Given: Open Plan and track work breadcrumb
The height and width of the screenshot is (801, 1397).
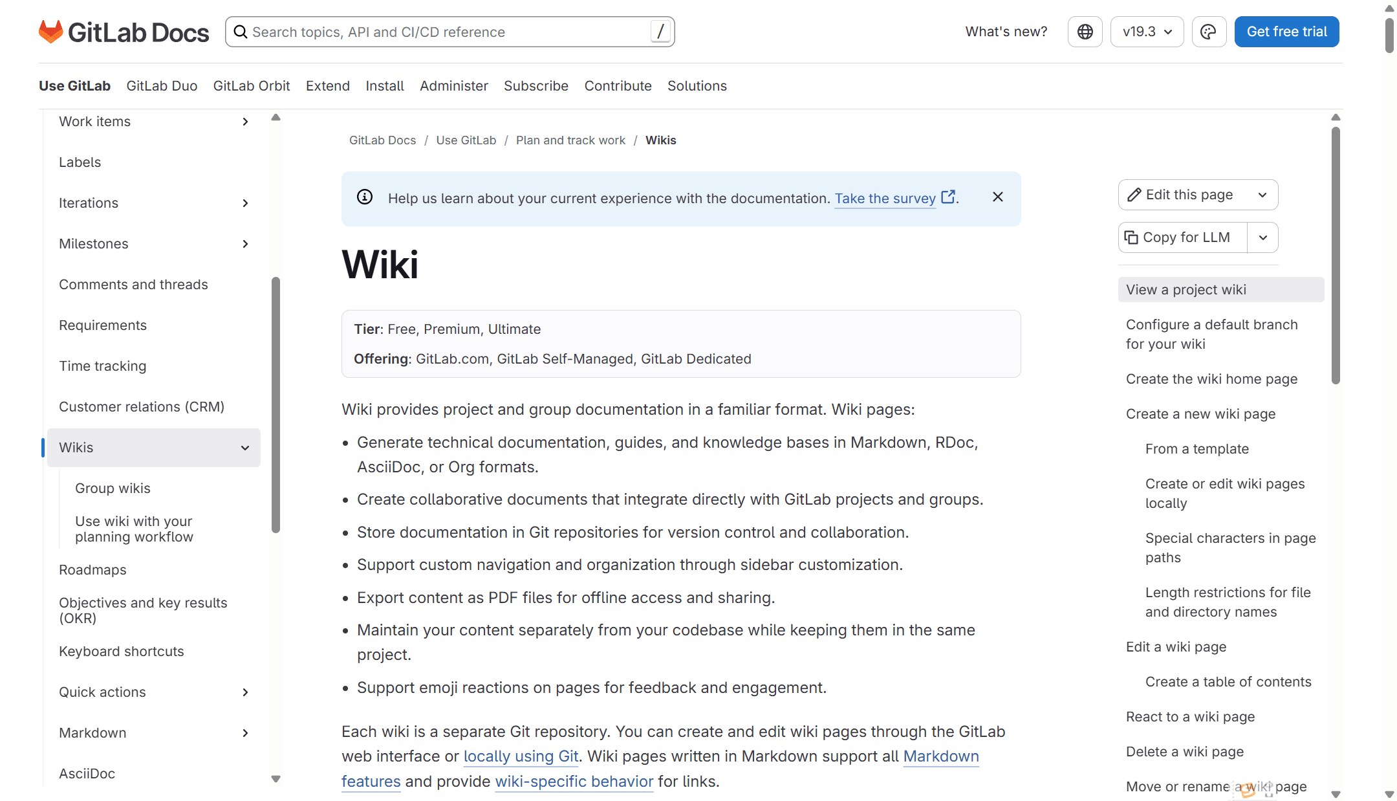Looking at the screenshot, I should point(570,140).
